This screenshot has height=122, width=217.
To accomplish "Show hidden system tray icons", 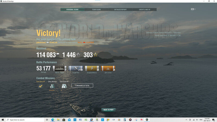I will 186,120.
